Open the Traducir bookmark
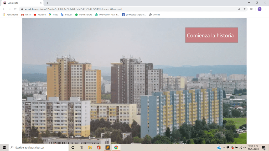 coord(66,15)
